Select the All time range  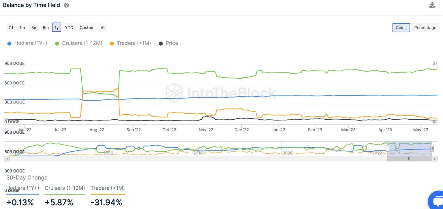103,28
